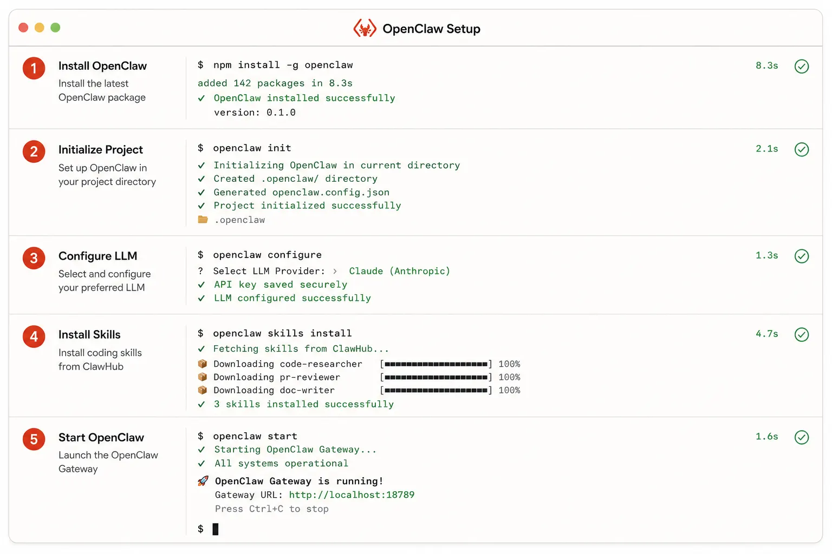Click the pr-reviewer download progress bar

pos(436,377)
